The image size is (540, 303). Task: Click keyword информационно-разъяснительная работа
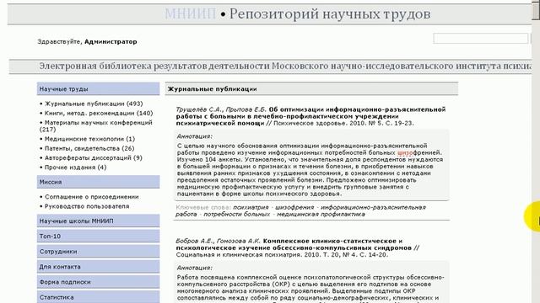[x=300, y=210]
